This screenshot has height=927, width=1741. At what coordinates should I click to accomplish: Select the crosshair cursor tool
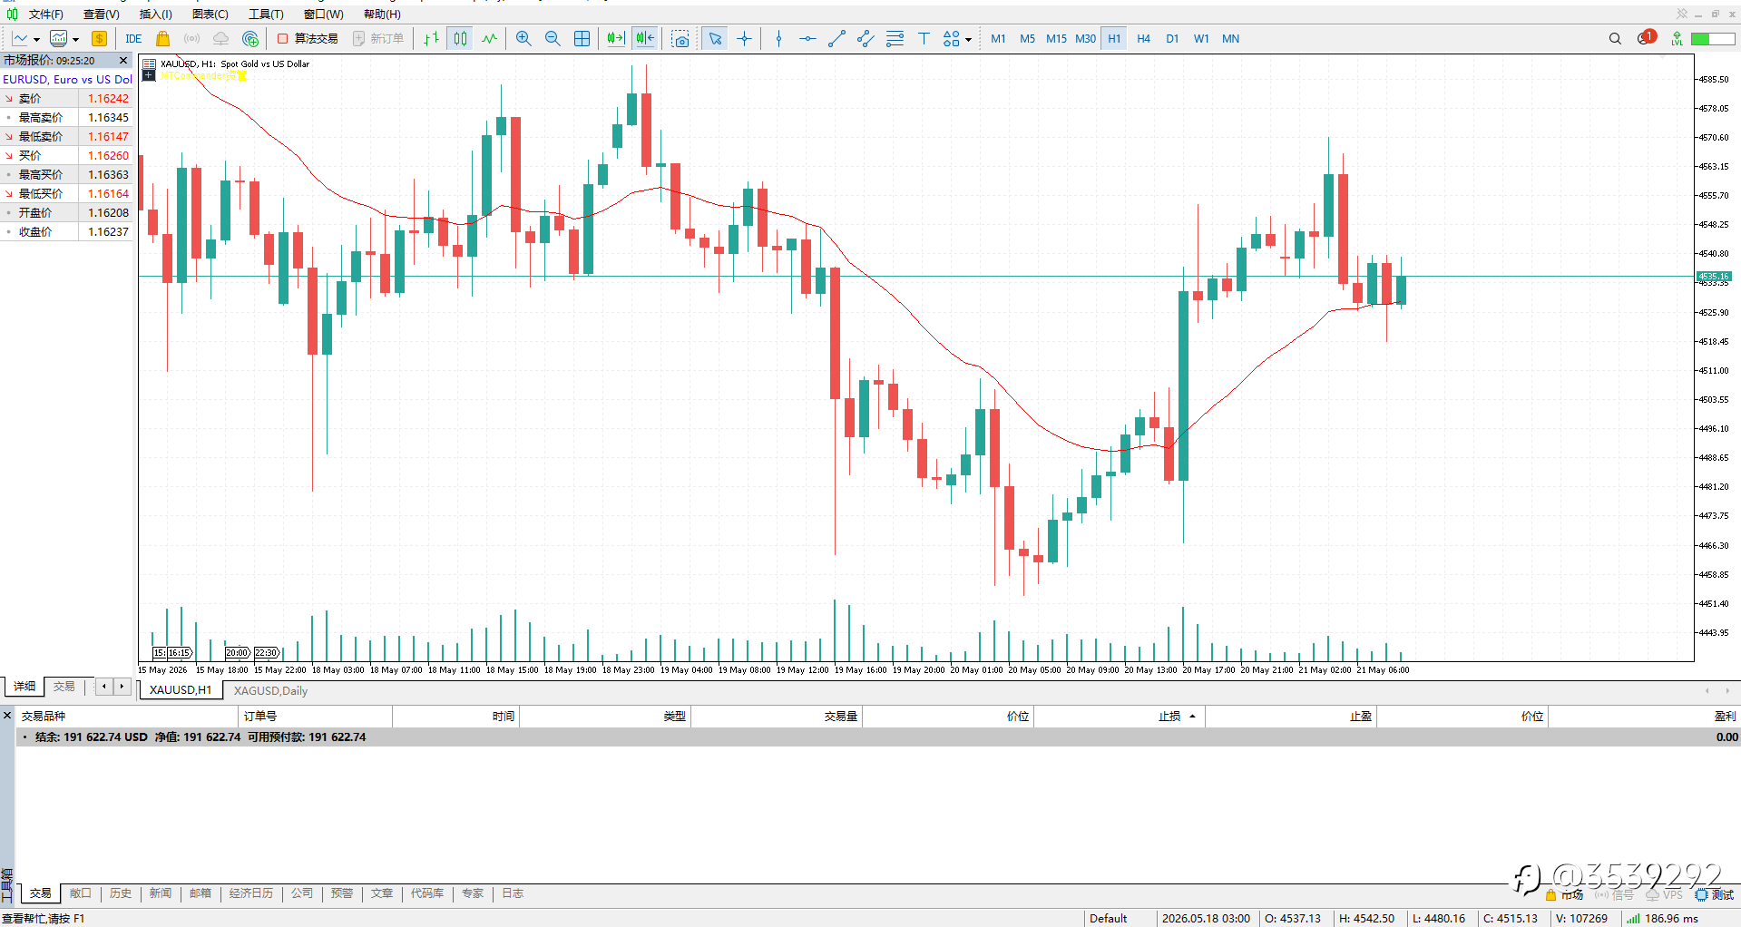pos(744,38)
